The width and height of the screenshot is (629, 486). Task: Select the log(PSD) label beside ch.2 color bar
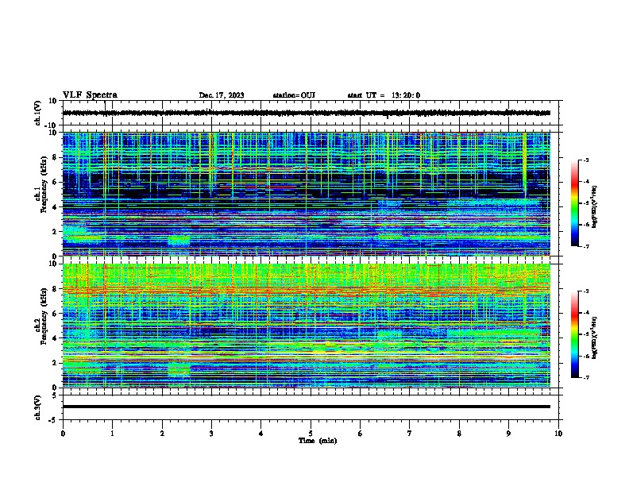(x=594, y=337)
